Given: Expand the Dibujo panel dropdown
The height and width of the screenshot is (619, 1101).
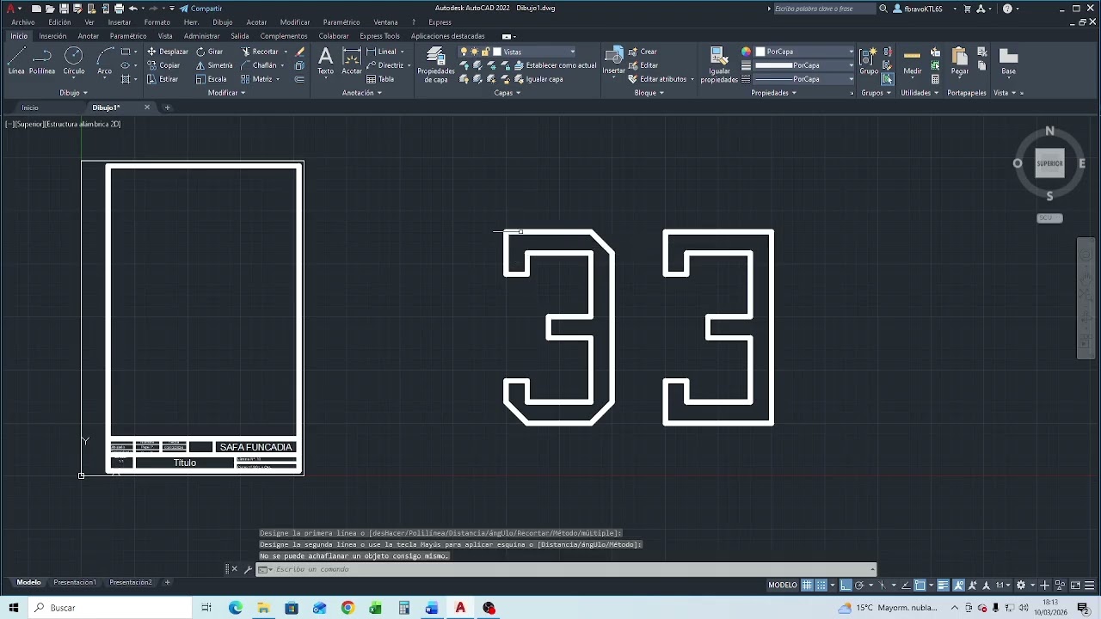Looking at the screenshot, I should 73,93.
